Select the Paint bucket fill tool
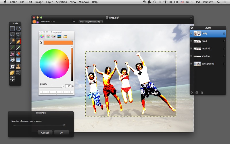230x144 pixels. click(12, 60)
